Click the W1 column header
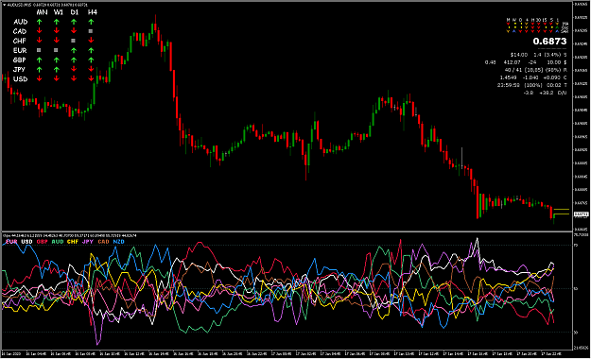 tap(58, 12)
